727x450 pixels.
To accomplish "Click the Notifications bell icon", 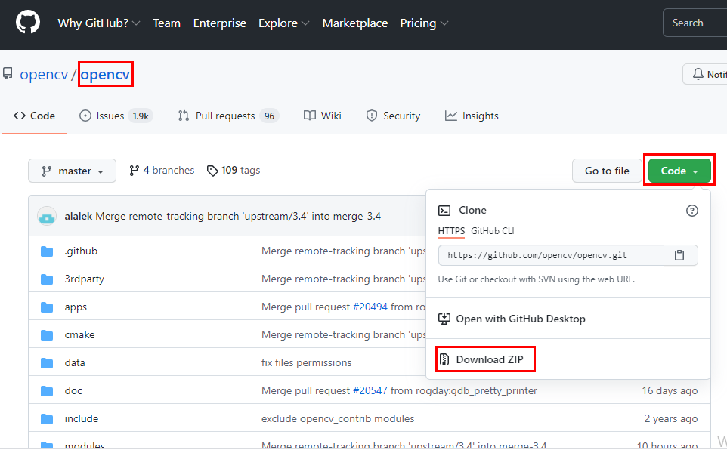I will 698,74.
